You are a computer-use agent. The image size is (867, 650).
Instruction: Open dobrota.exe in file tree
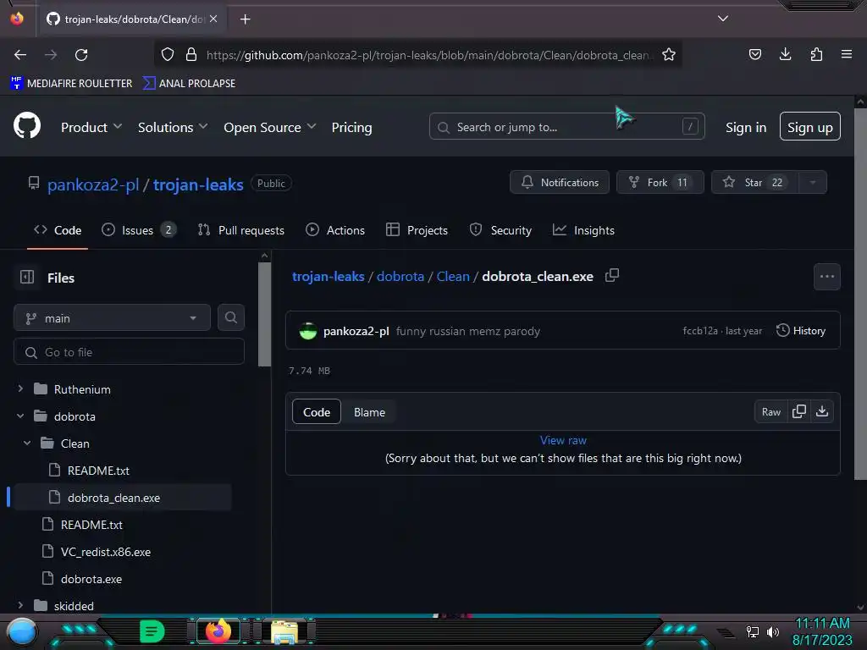[x=91, y=579]
